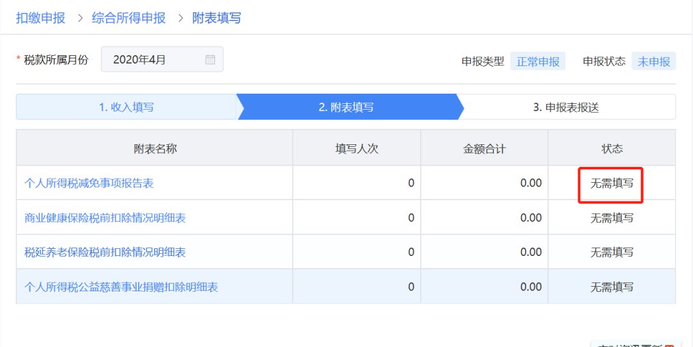Click 无需填写 status for 商业健康保险 row
This screenshot has height=347, width=693.
click(x=612, y=218)
